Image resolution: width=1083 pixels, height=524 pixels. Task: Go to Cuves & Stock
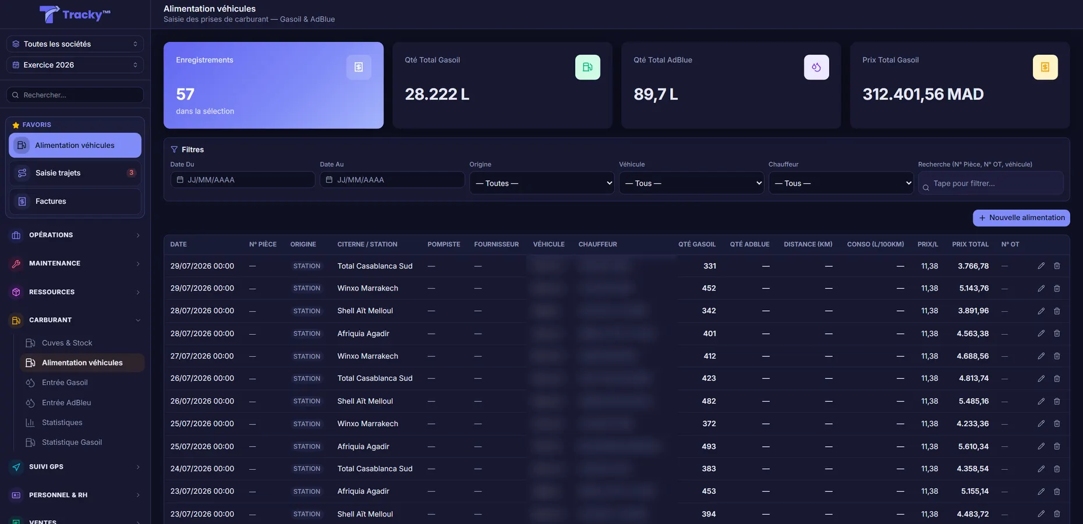(82, 343)
